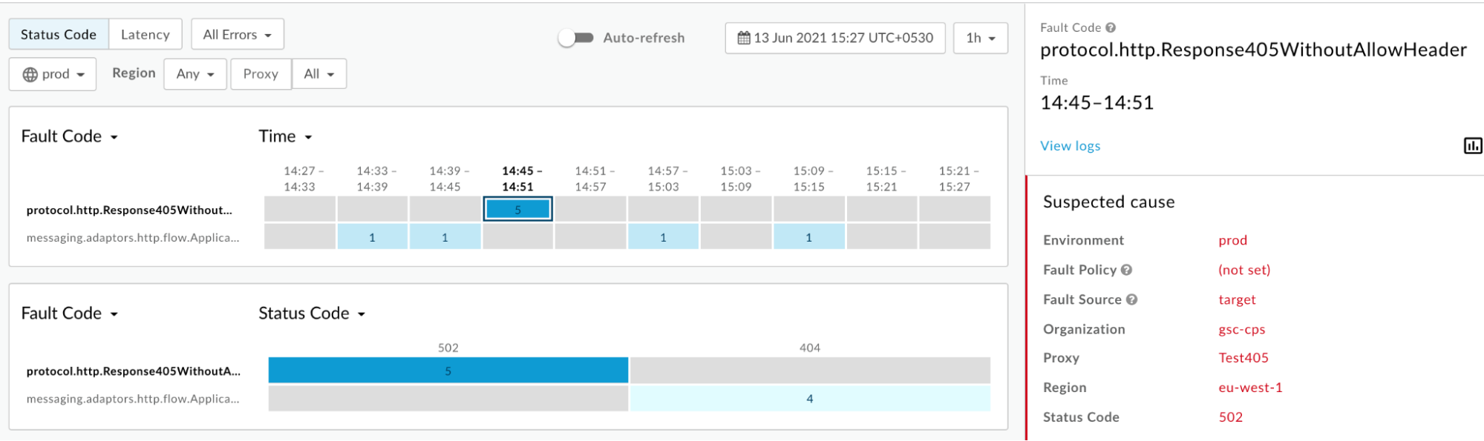
Task: Select the blue cell with 5 faults at 14:45
Action: point(517,210)
